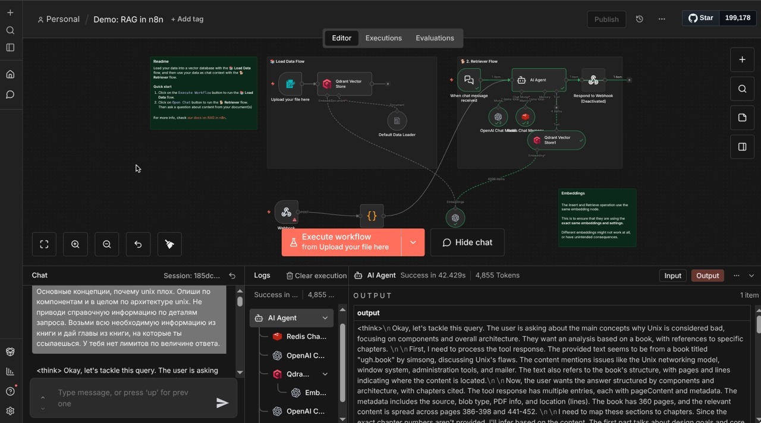Viewport: 761px width, 423px height.
Task: Select the Upload your file here node
Action: (290, 84)
